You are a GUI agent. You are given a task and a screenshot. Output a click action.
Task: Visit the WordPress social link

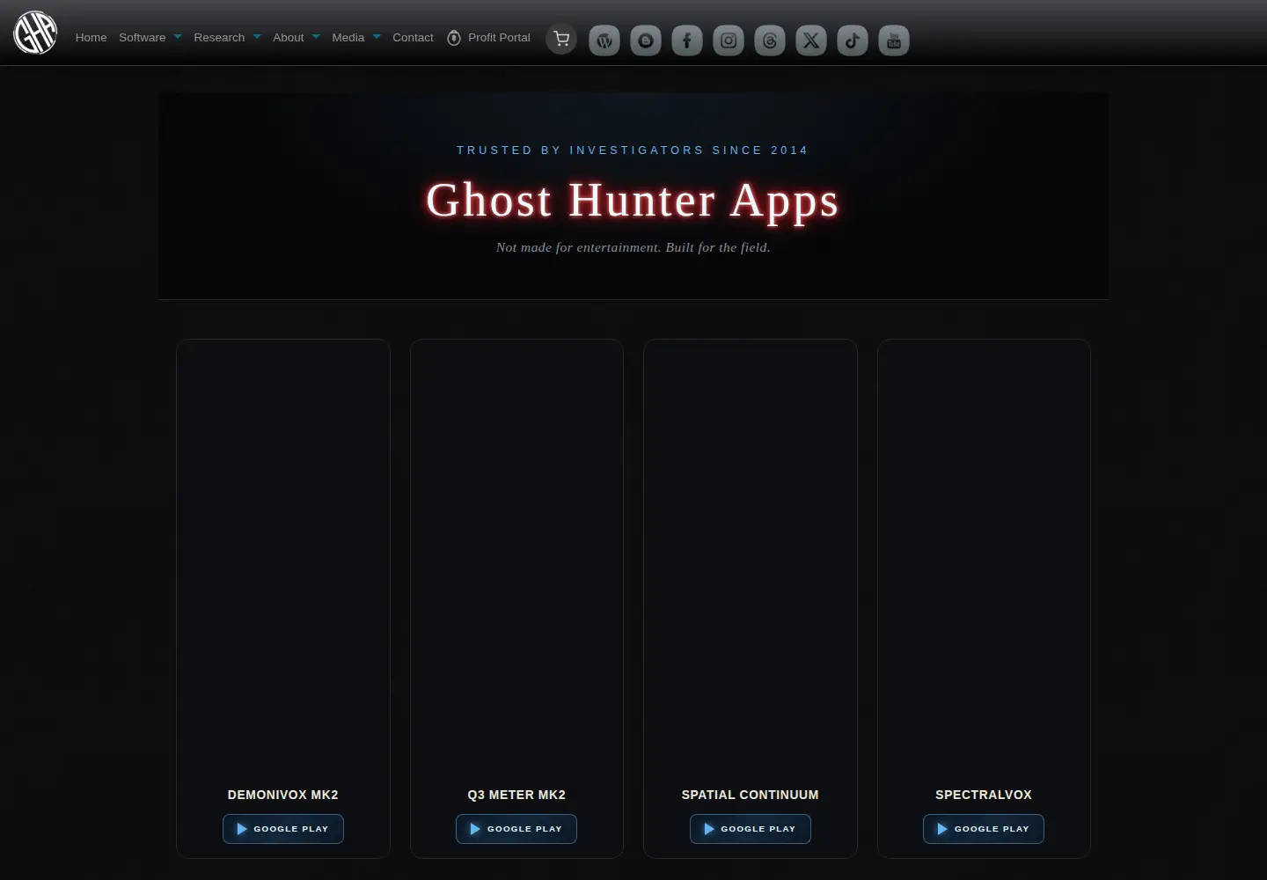click(x=604, y=40)
